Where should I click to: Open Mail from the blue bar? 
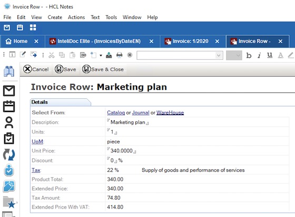[x=7, y=28]
